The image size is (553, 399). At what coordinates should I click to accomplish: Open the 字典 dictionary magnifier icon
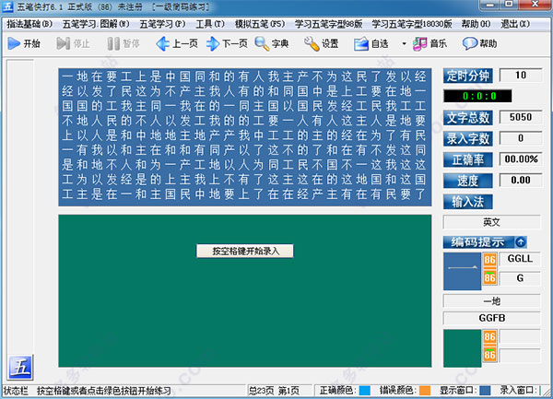point(262,43)
